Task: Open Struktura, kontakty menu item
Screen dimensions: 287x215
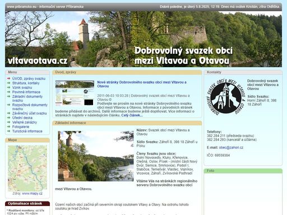Action: [x=26, y=83]
